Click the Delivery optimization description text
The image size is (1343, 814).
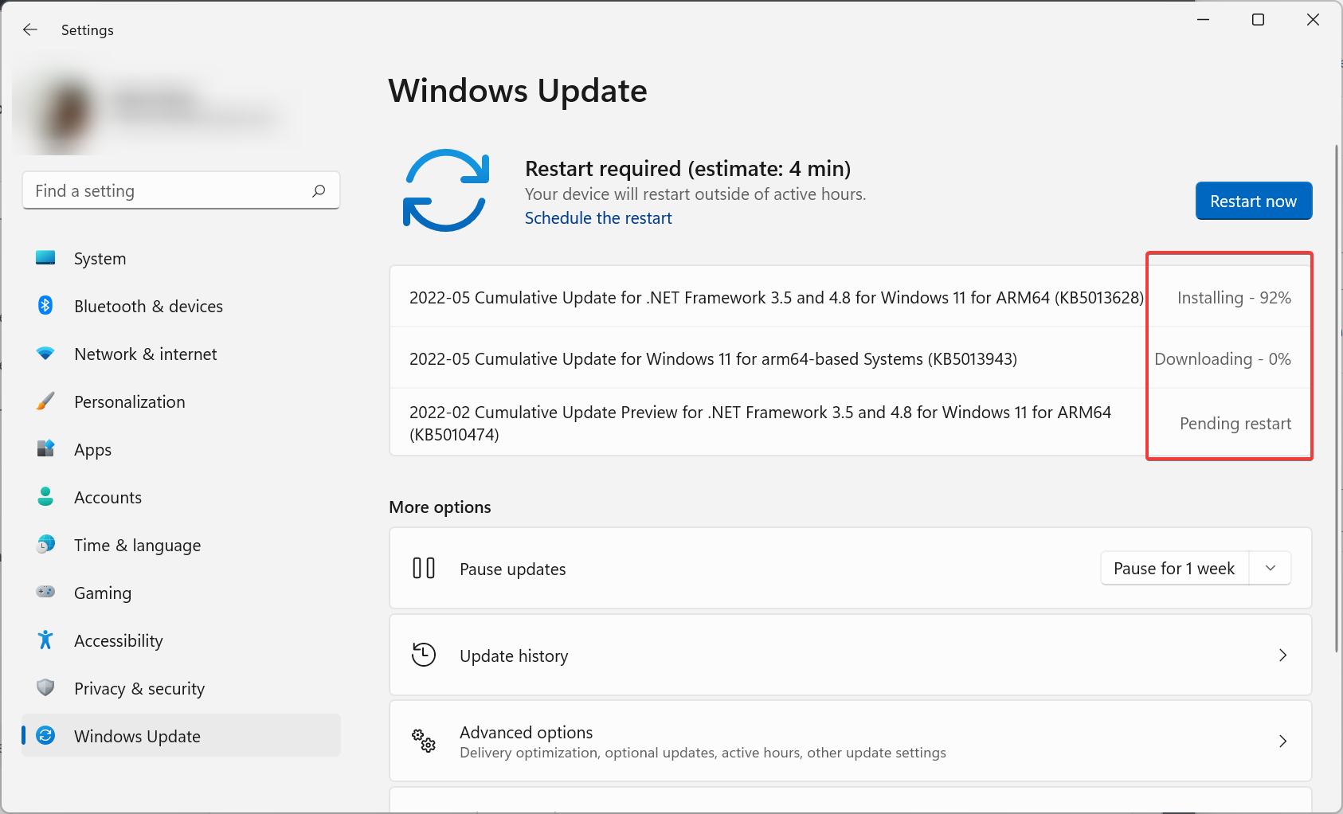703,753
